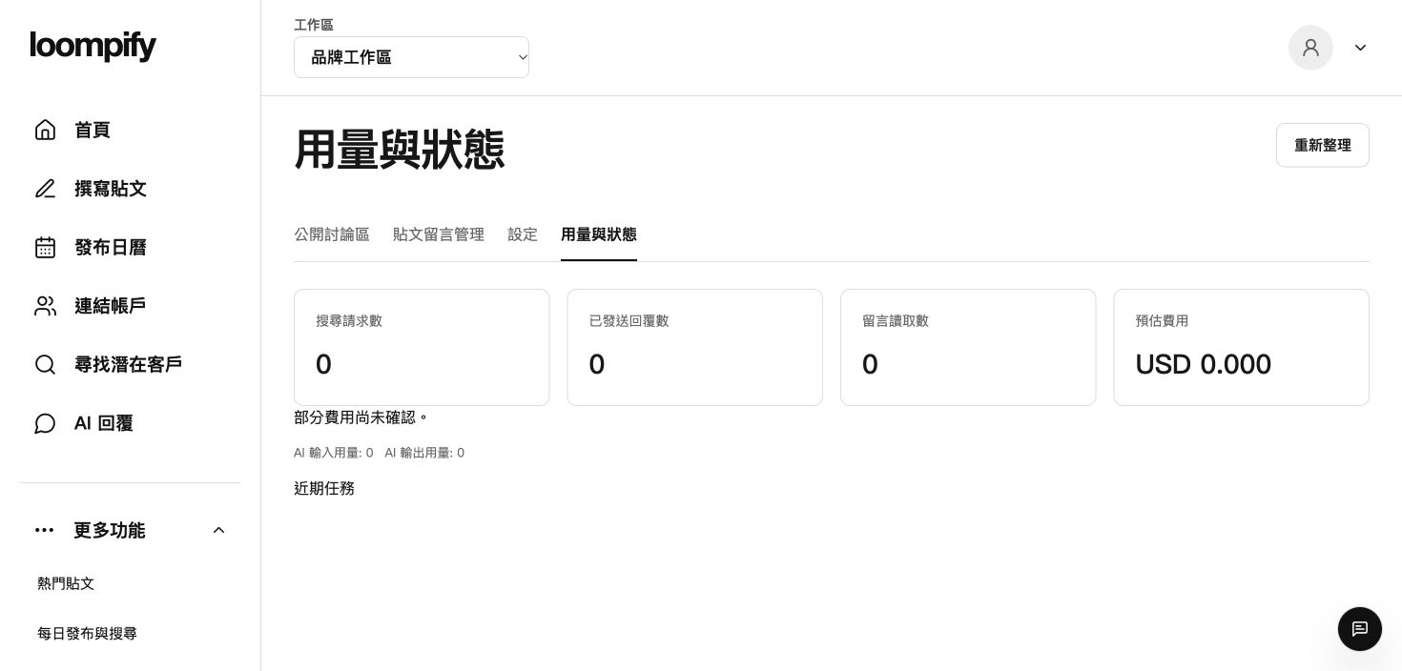Image resolution: width=1402 pixels, height=671 pixels.
Task: Click the magnifier icon for 尋找潛在客戶
Action: (x=45, y=365)
